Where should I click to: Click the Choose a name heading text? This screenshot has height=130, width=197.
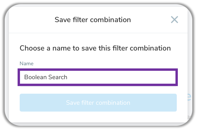(x=95, y=48)
